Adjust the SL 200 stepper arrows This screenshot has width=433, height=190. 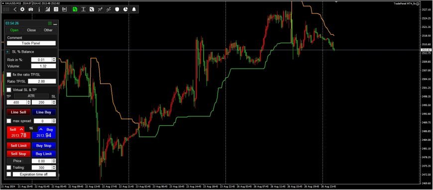[54, 102]
